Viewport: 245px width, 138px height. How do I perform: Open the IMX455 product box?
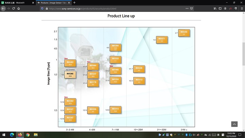tap(184, 33)
